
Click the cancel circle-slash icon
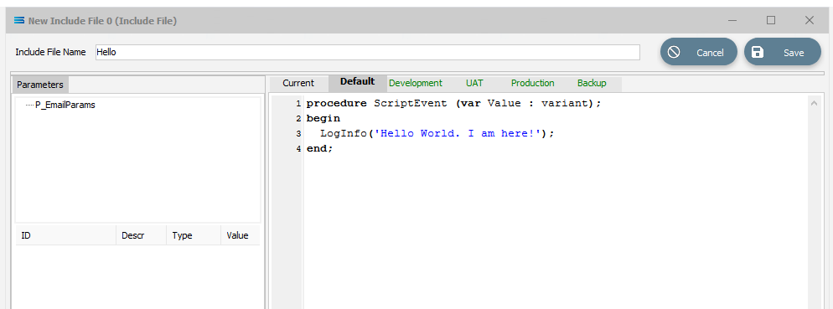(x=674, y=52)
